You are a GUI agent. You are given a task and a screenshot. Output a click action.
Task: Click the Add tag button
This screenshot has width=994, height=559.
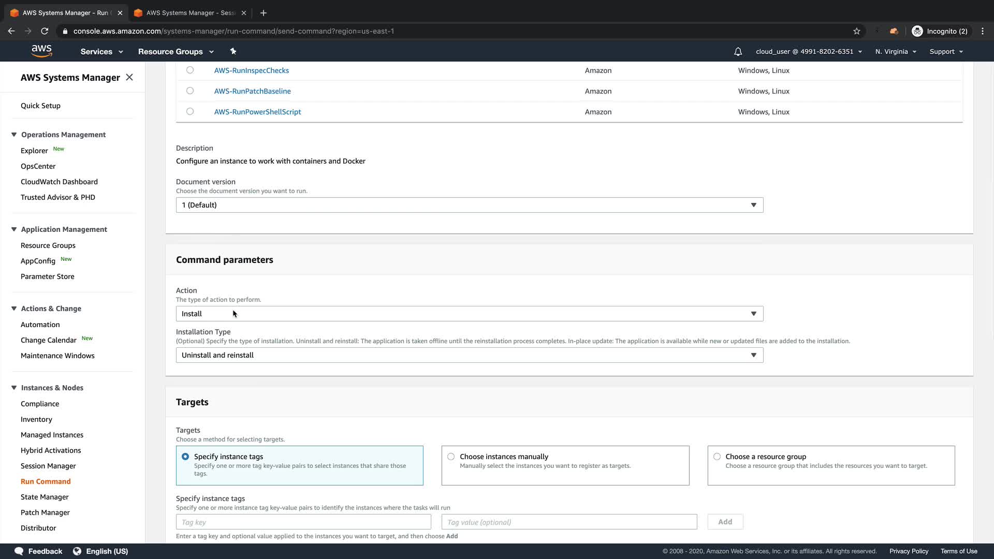(x=725, y=522)
